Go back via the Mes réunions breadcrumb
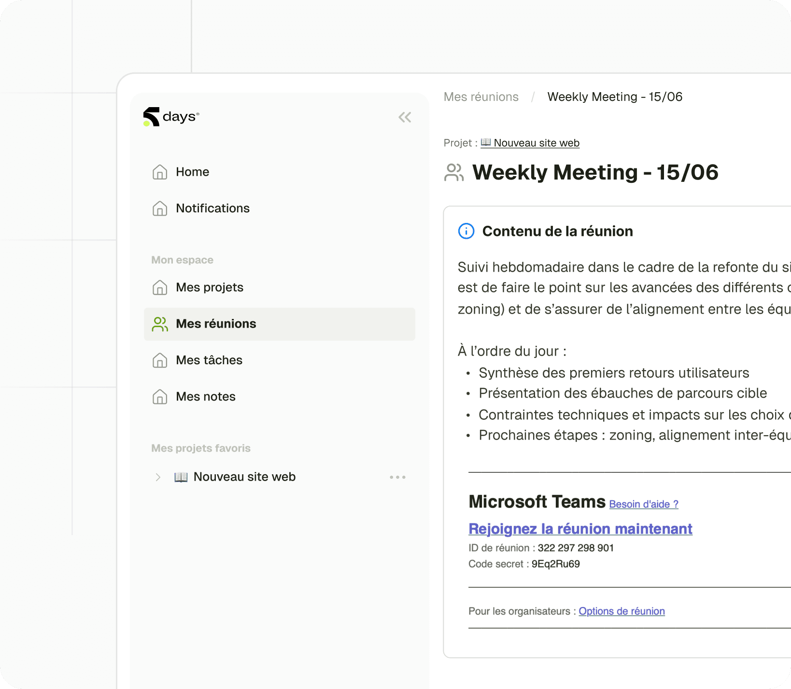Screen dimensions: 791x689 tap(481, 96)
